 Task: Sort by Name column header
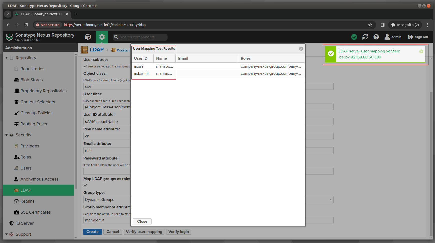[x=164, y=58]
